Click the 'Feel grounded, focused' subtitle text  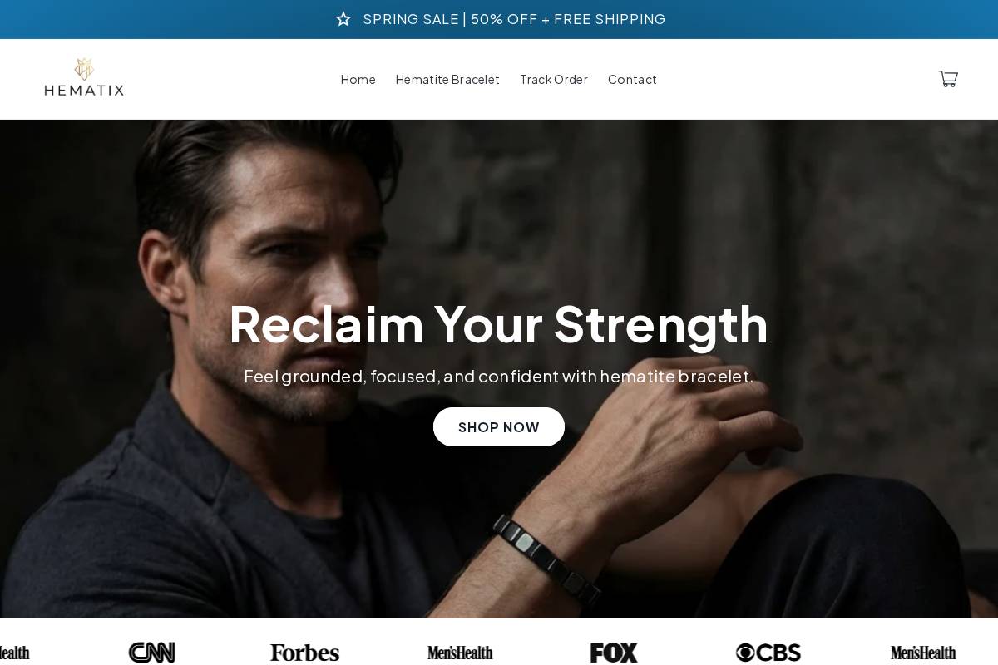[499, 376]
